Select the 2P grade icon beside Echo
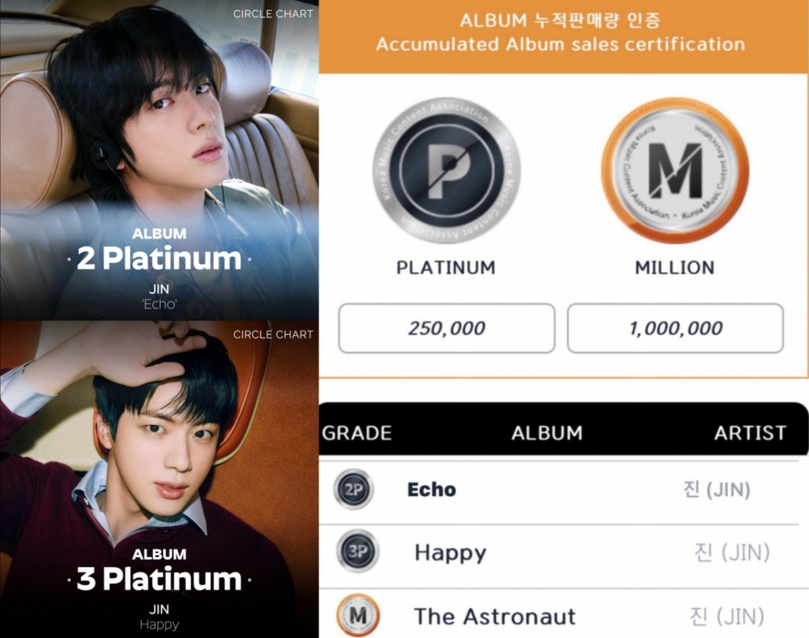Screen dimensions: 809x638 click(353, 489)
